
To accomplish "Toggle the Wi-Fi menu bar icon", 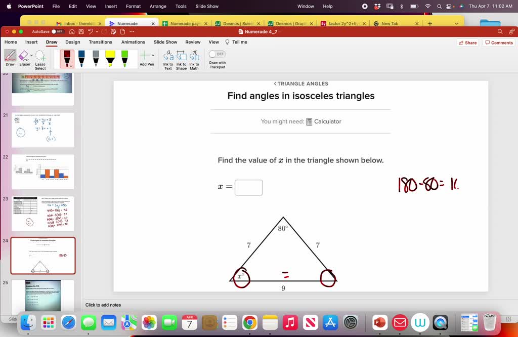I will click(428, 7).
